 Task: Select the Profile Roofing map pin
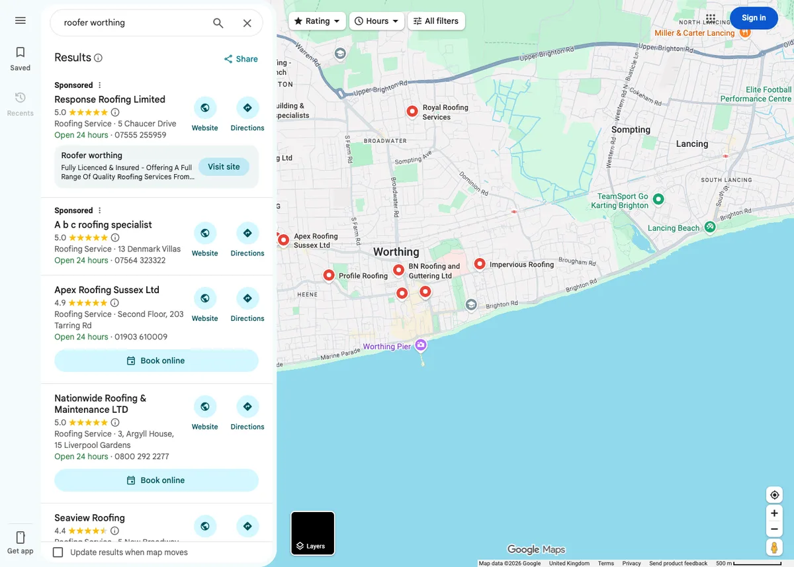point(329,275)
